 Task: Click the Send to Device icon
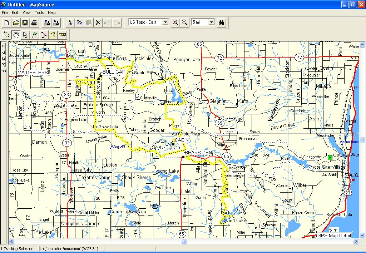click(x=46, y=23)
